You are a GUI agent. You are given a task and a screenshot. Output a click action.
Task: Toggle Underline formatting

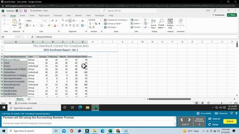coord(34,25)
